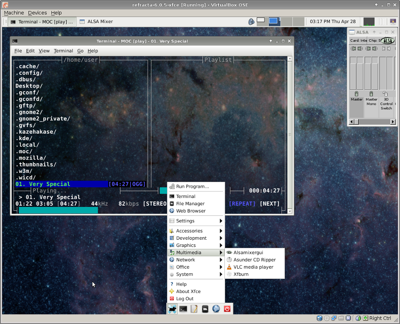Launch web browser globe icon in panel

click(x=216, y=309)
